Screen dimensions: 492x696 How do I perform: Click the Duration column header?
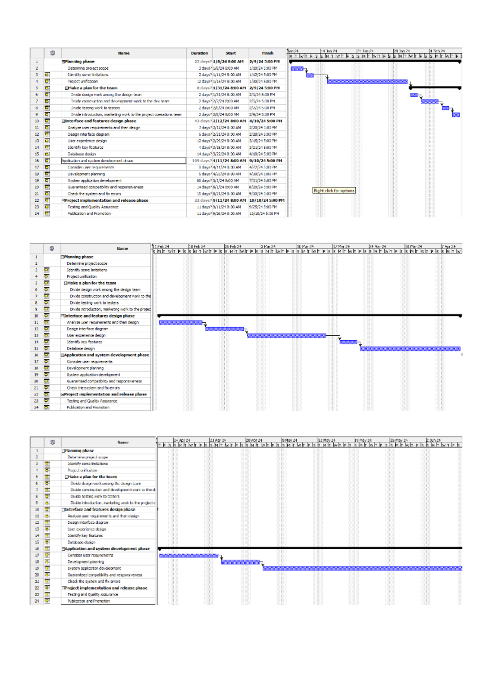199,53
